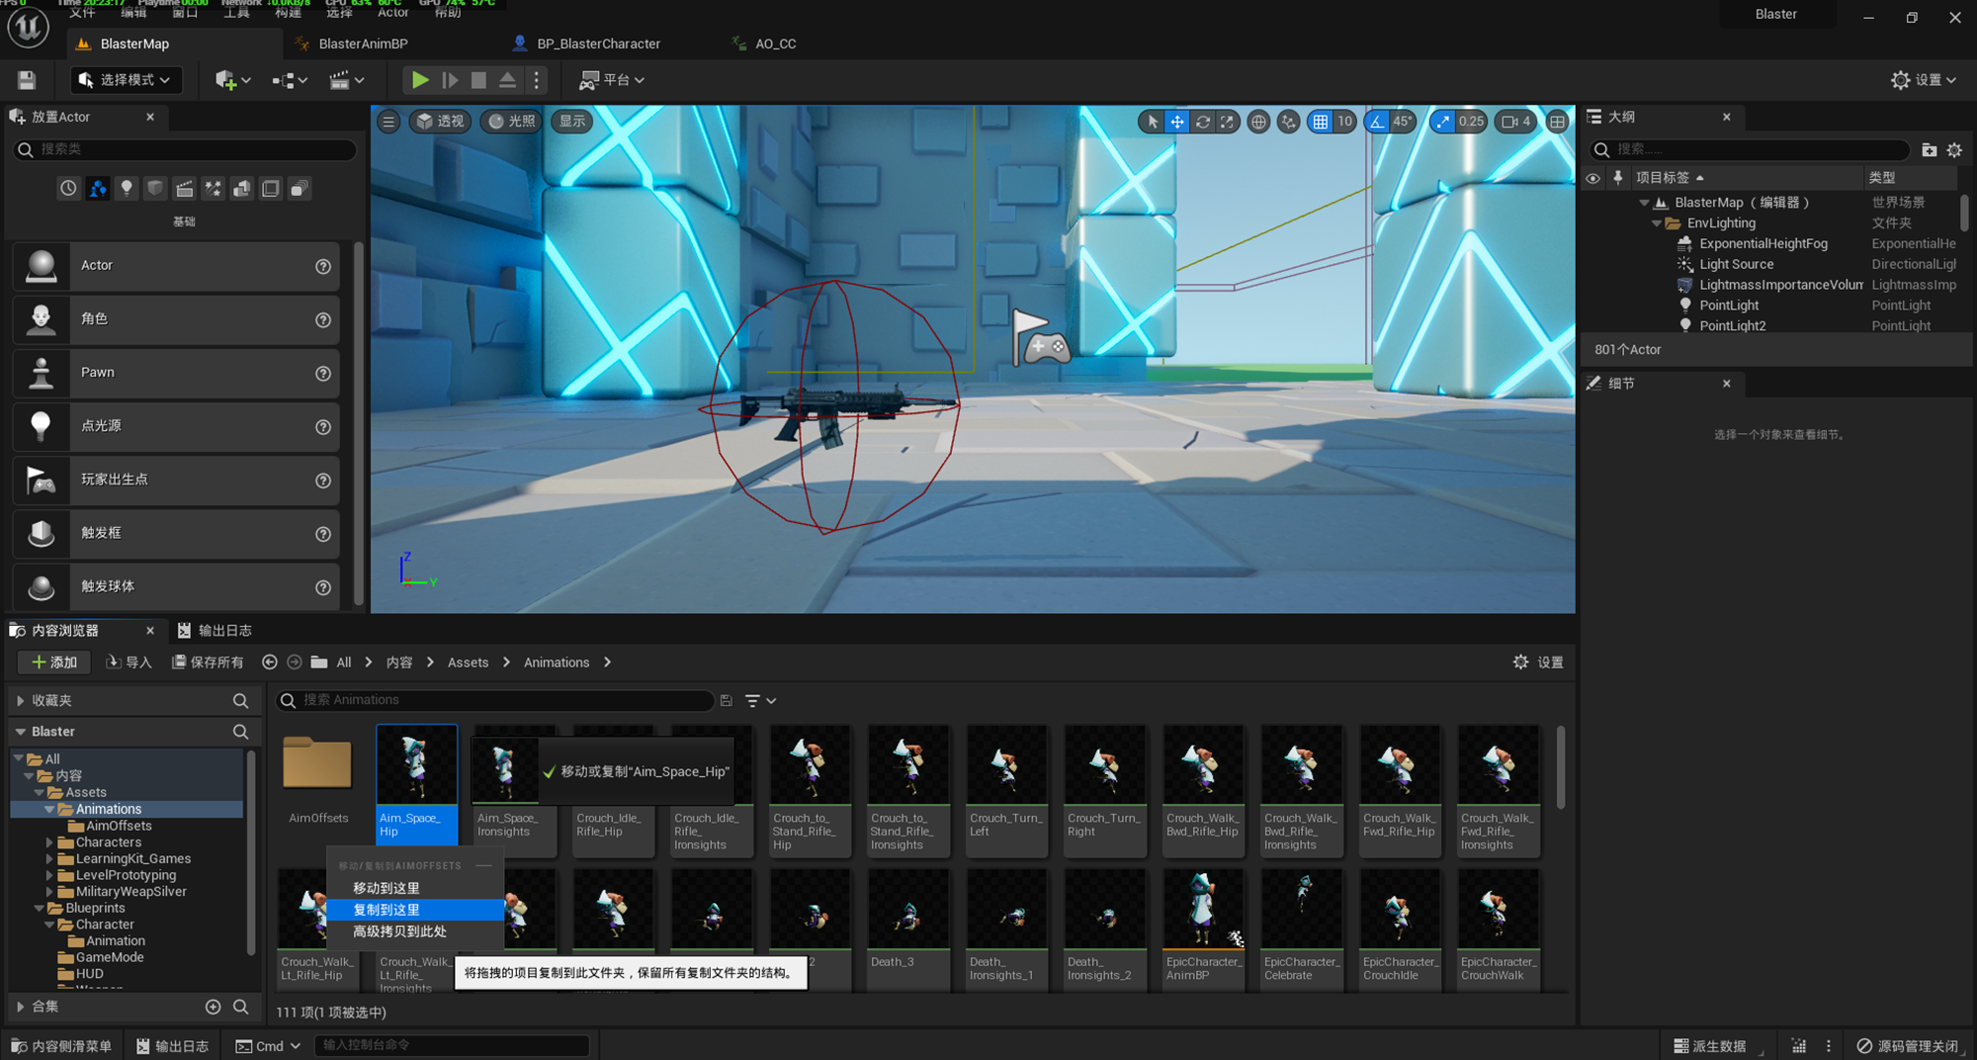
Task: Save the current level with the disk icon
Action: pyautogui.click(x=27, y=80)
